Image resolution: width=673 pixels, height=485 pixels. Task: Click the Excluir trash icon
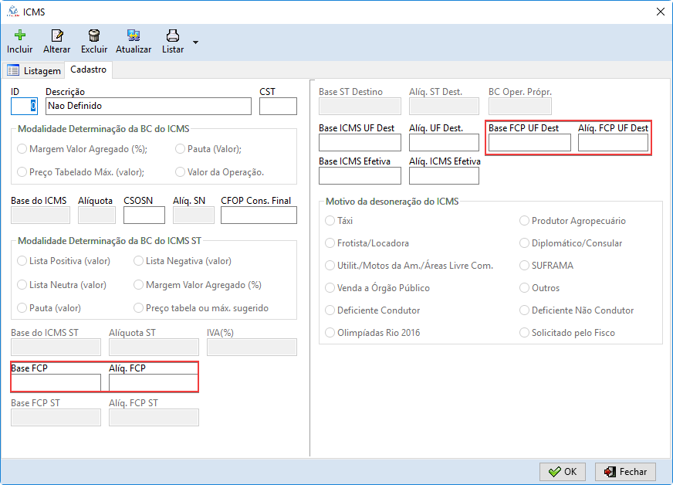(94, 36)
